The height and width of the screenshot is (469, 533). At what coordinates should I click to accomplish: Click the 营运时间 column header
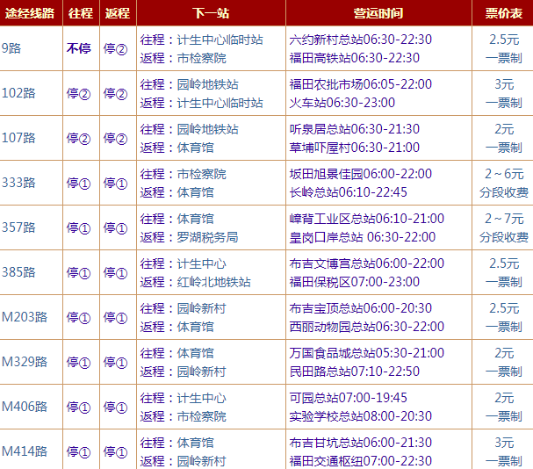[378, 13]
